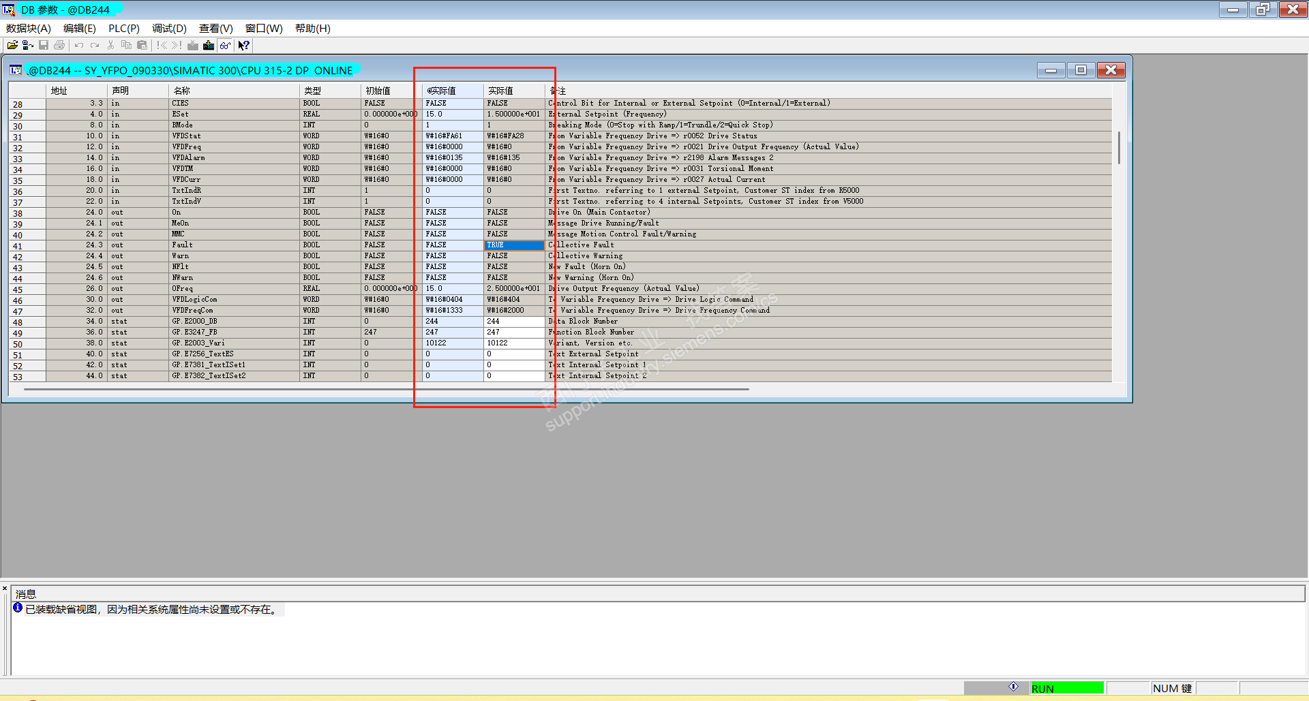Activate the context help pointer icon
The width and height of the screenshot is (1309, 701).
pos(243,46)
